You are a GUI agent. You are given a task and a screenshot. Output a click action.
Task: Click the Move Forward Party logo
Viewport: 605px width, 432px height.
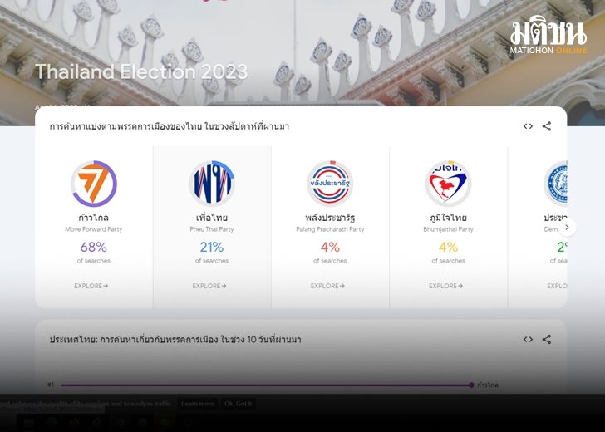pyautogui.click(x=94, y=184)
